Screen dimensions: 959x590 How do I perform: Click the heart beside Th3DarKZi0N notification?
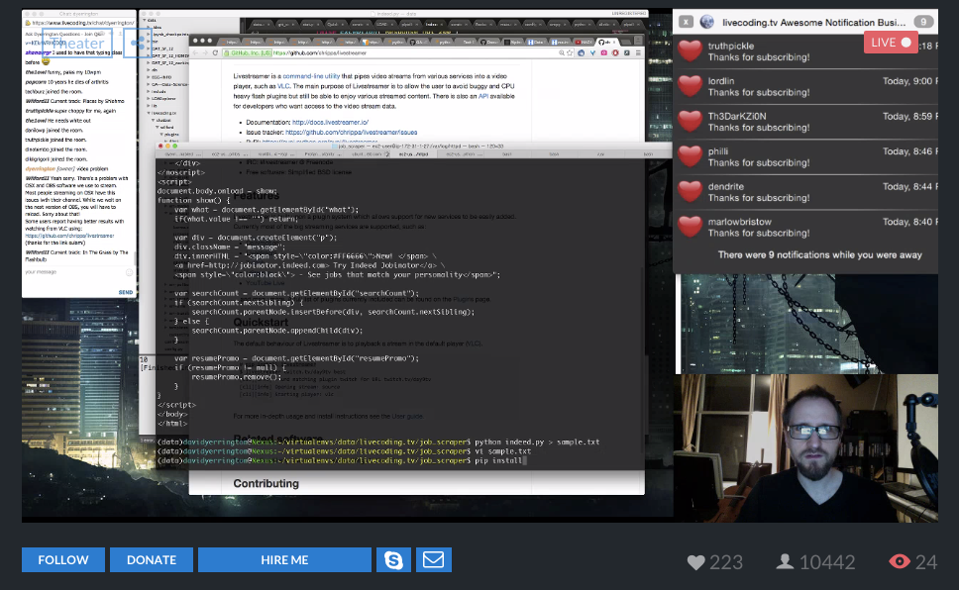point(690,122)
